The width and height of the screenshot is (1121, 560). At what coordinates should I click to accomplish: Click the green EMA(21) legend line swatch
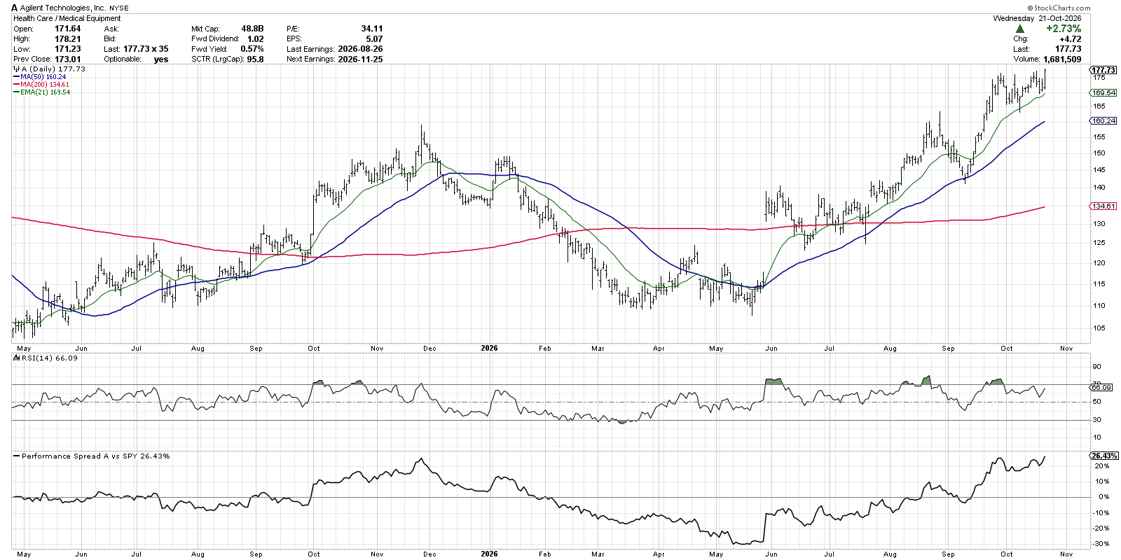click(16, 92)
